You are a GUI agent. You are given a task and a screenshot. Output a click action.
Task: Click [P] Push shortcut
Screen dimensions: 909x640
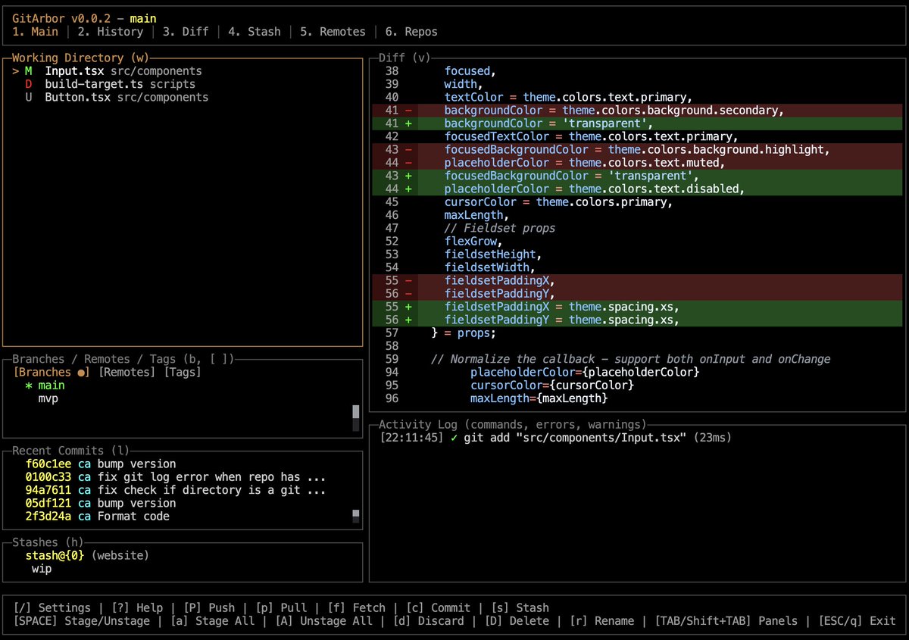(208, 607)
